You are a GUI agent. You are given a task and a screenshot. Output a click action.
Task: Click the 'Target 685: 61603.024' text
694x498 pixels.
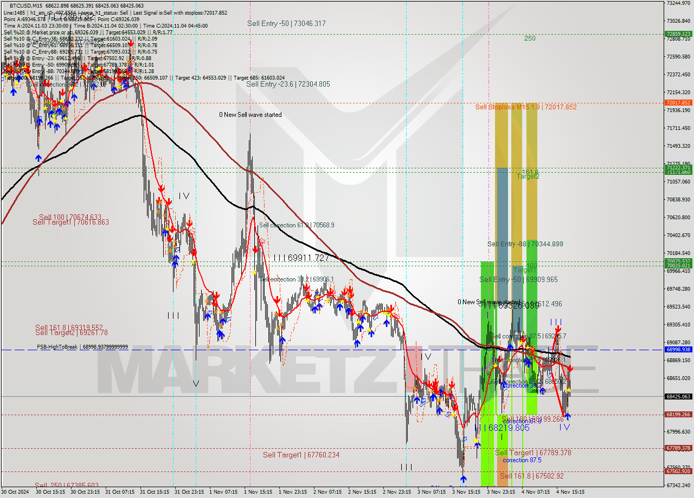tap(259, 77)
